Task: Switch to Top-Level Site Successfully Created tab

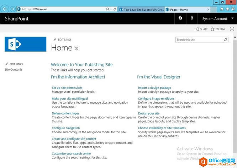Action: [141, 10]
